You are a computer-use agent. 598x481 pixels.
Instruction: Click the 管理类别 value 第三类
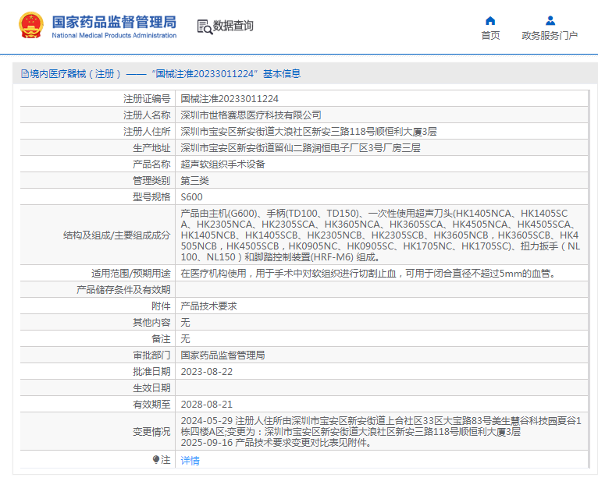click(195, 181)
